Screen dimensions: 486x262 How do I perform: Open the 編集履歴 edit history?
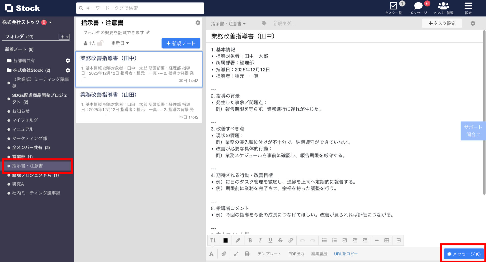click(319, 254)
